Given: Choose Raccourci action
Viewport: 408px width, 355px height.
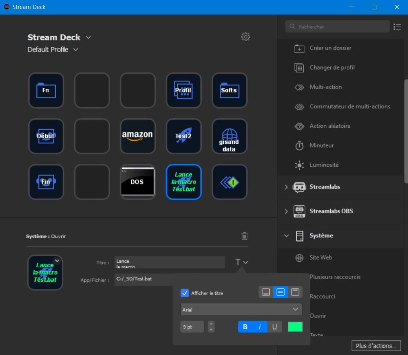Looking at the screenshot, I should (322, 296).
